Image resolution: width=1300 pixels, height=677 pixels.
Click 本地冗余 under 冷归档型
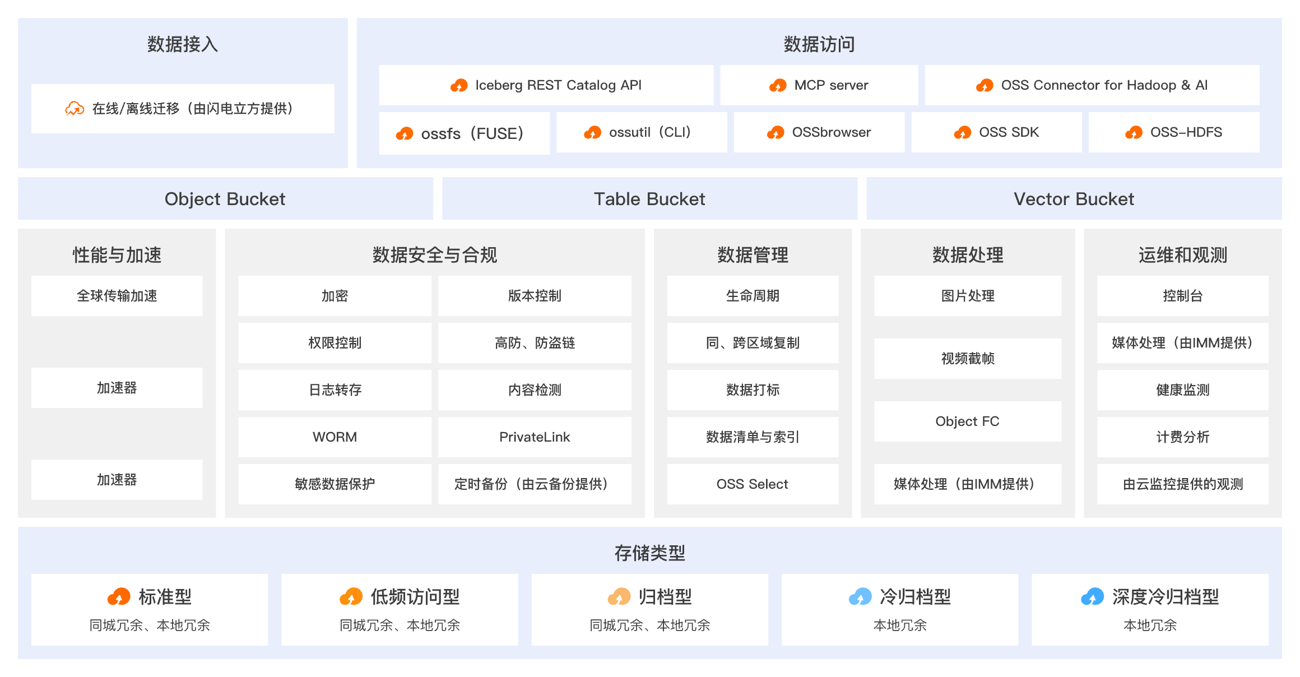[x=900, y=625]
